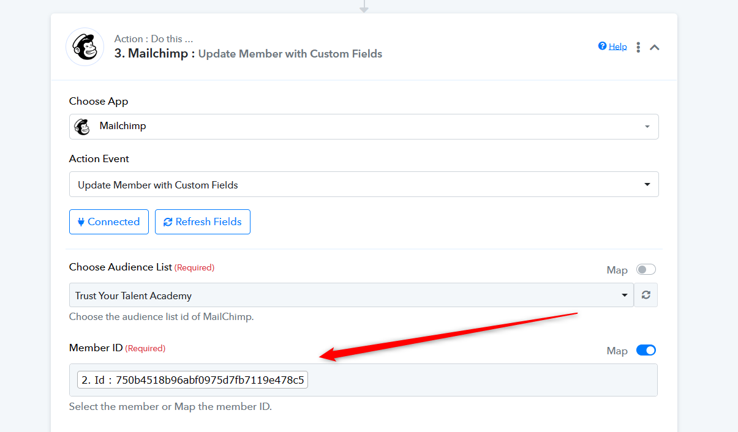Image resolution: width=738 pixels, height=432 pixels.
Task: Click the small Mailchimp icon in Choose App field
Action: click(x=82, y=127)
